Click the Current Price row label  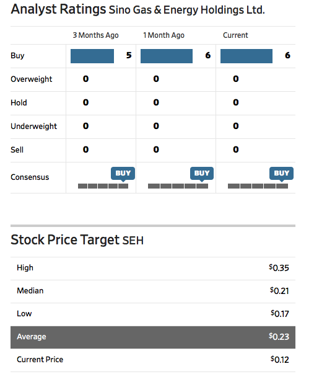point(40,360)
